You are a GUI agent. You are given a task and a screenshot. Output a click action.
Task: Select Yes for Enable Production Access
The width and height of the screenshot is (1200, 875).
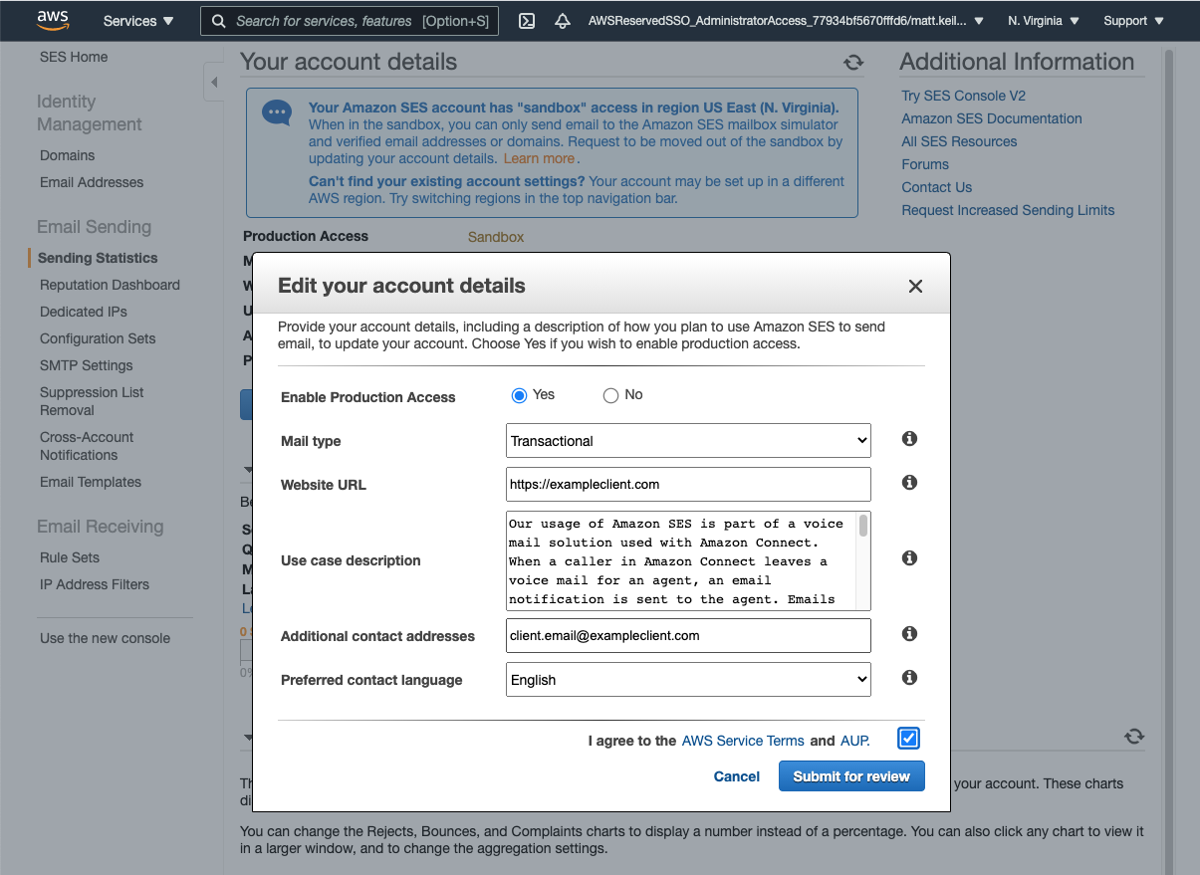pos(519,395)
